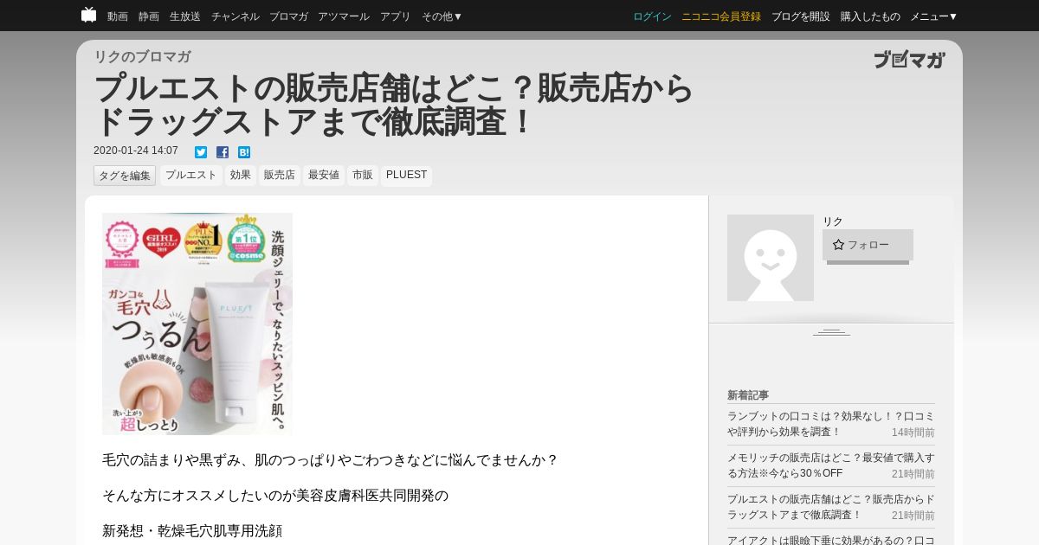Image resolution: width=1039 pixels, height=545 pixels.
Task: Share article via Facebook icon
Action: (x=223, y=152)
